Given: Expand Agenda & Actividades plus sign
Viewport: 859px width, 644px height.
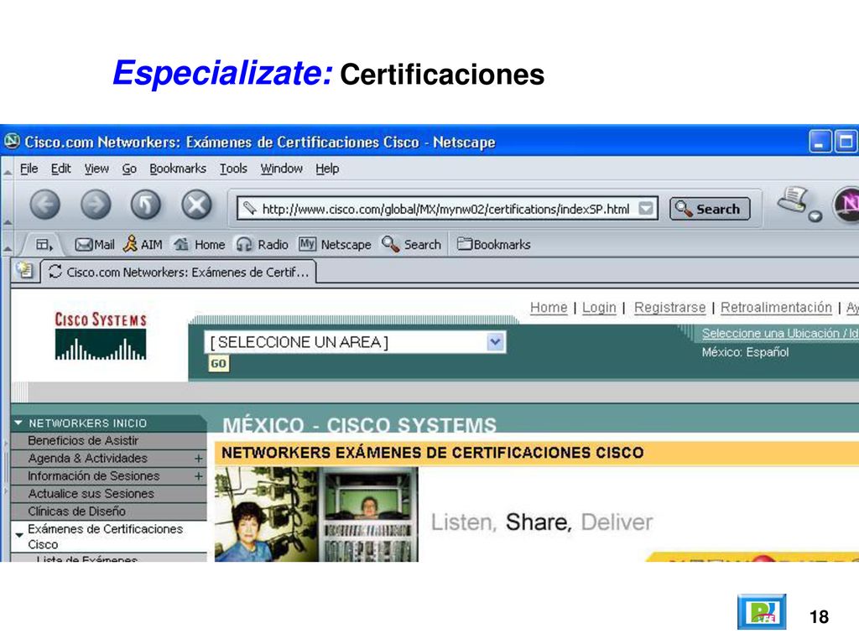Looking at the screenshot, I should point(198,459).
